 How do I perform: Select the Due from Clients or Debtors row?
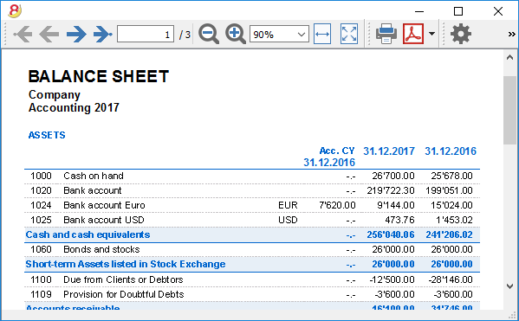click(252, 279)
